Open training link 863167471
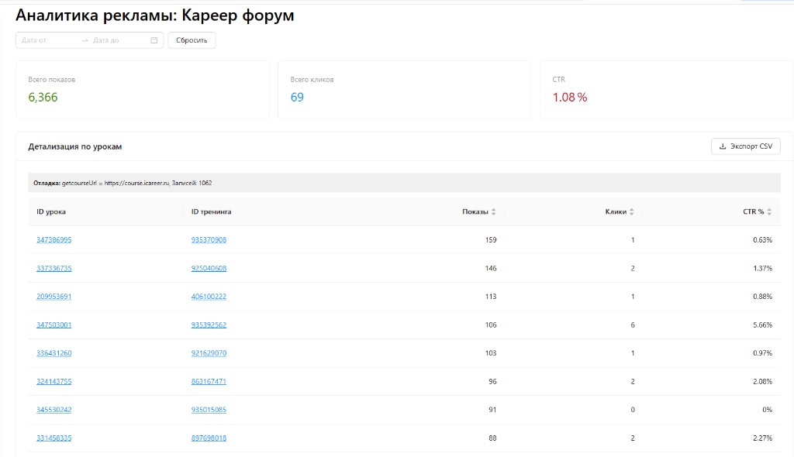Image resolution: width=794 pixels, height=457 pixels. click(209, 382)
